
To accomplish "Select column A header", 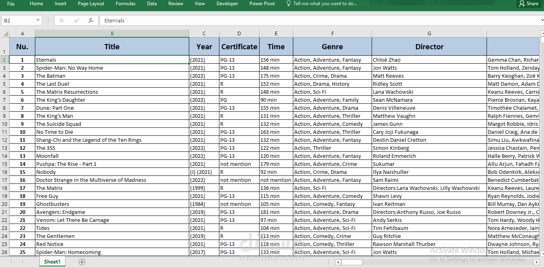I will tap(22, 34).
